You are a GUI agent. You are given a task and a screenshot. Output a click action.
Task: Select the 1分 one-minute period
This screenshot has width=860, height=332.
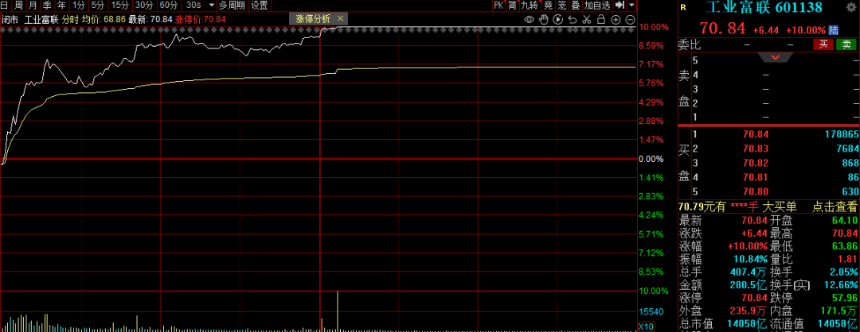[78, 6]
